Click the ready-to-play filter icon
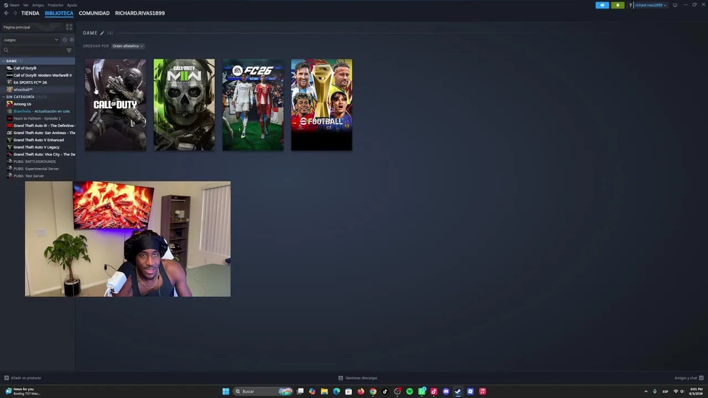 tap(71, 40)
